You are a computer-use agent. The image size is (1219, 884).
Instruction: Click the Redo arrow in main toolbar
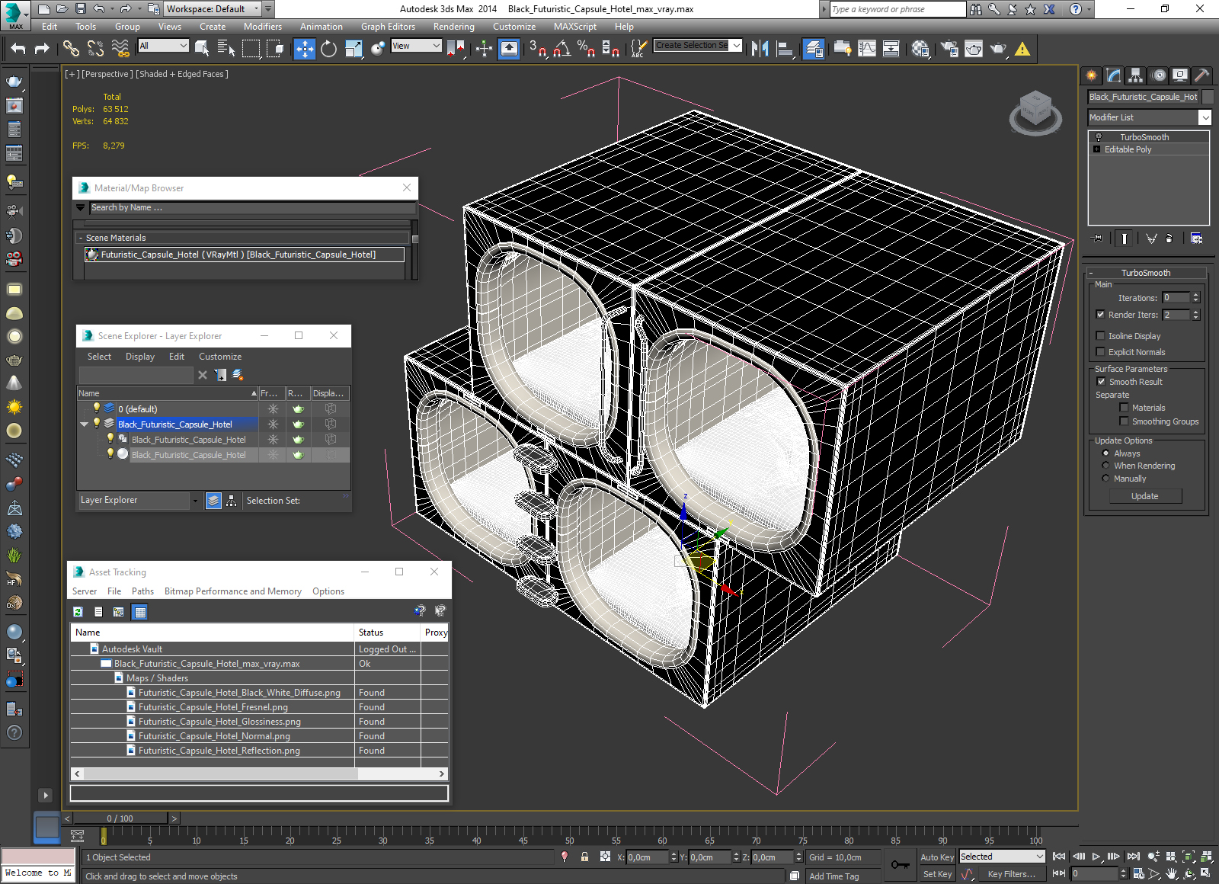42,49
